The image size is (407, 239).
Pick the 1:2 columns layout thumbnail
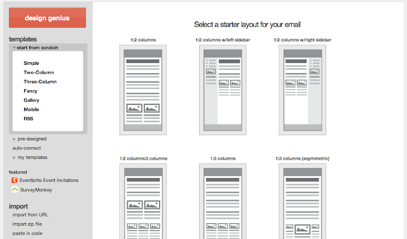(x=143, y=90)
